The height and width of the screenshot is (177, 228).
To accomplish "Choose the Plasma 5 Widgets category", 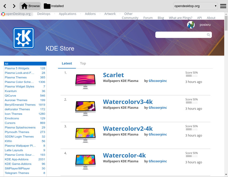I will [x=17, y=68].
